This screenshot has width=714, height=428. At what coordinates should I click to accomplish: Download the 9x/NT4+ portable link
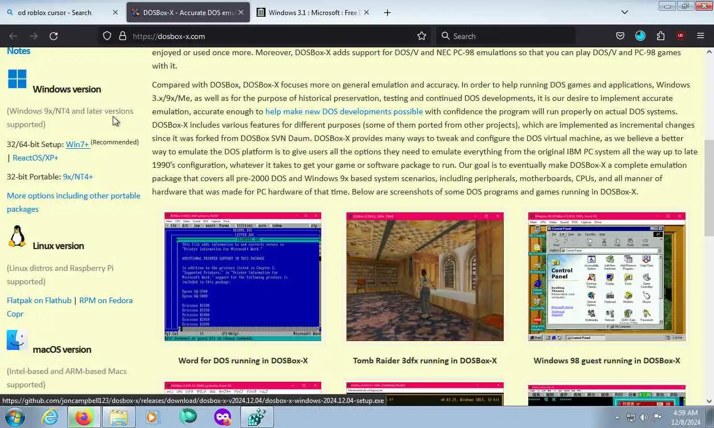(x=78, y=177)
